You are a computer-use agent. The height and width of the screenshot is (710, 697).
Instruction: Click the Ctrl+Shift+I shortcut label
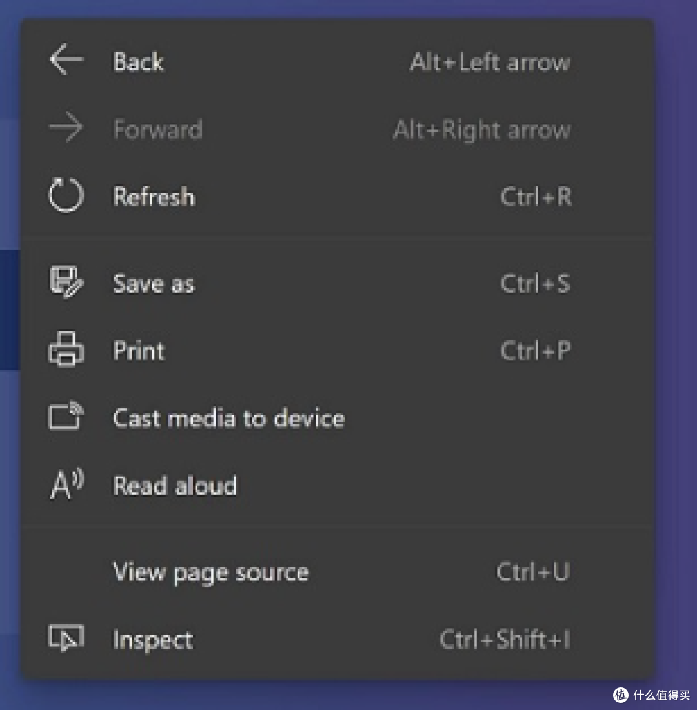tap(505, 639)
